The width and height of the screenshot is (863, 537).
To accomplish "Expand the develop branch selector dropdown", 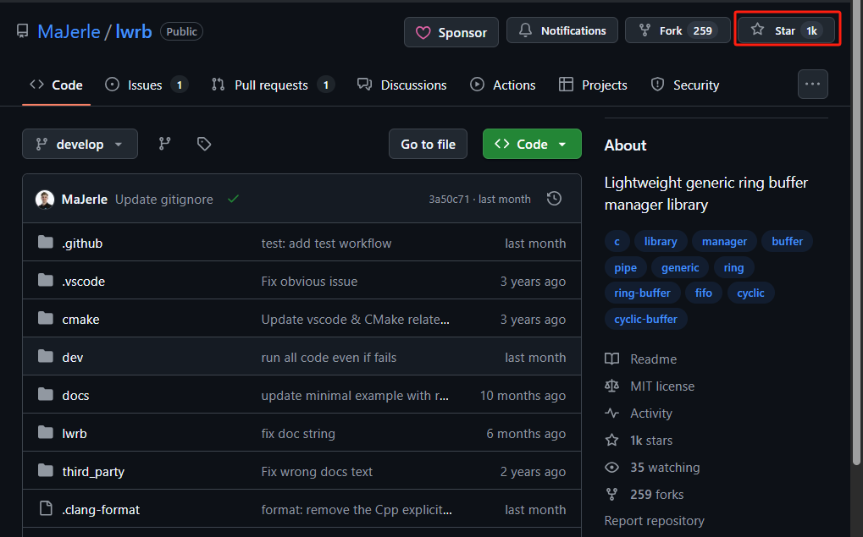I will tap(80, 144).
